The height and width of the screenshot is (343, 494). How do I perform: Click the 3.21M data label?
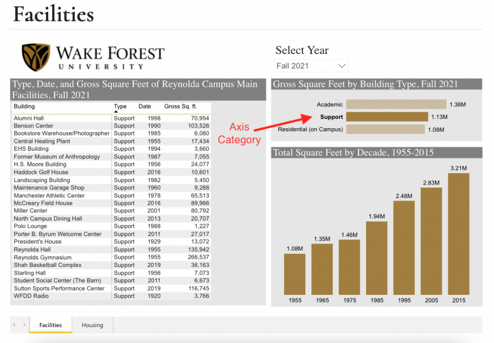(x=459, y=168)
